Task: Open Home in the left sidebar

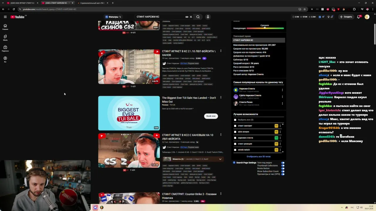Action: (5, 27)
